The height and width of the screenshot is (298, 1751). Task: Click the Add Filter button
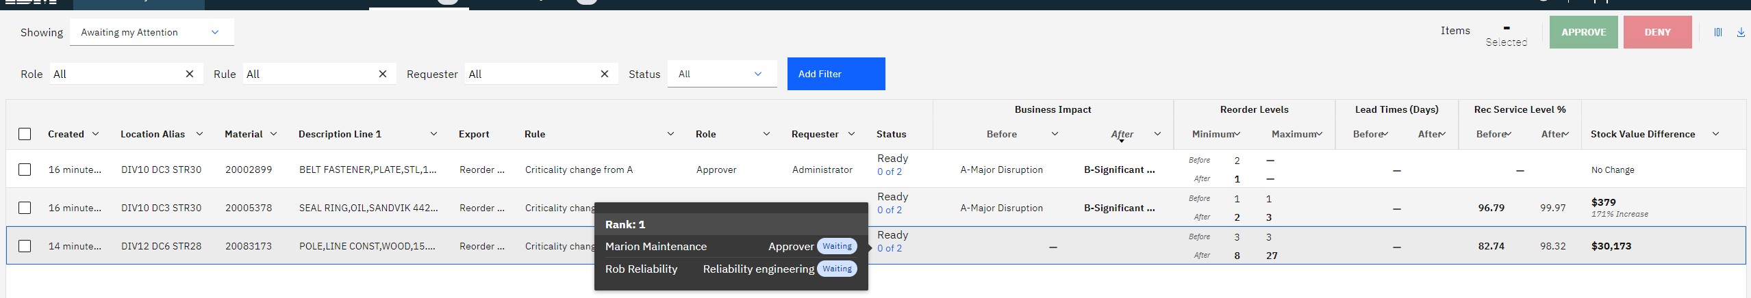(x=836, y=74)
